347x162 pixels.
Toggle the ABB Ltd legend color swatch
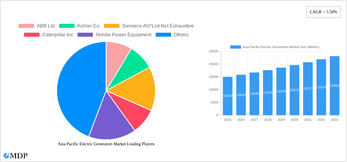coord(26,26)
